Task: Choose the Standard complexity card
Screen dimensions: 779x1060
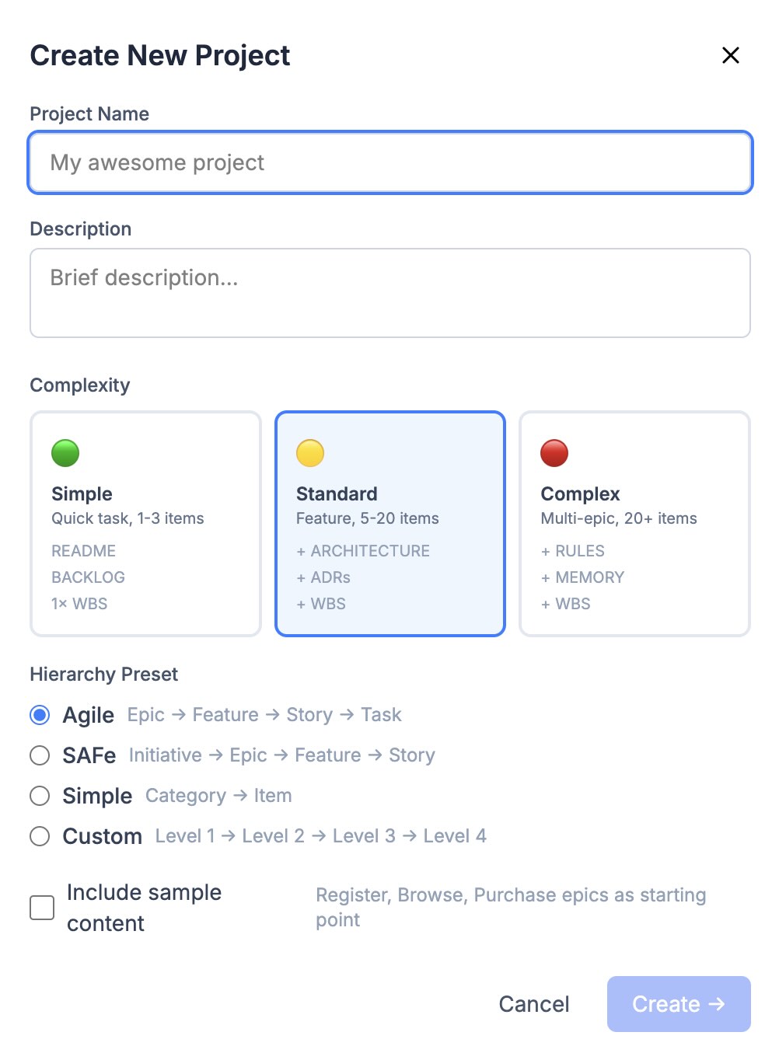Action: [390, 524]
